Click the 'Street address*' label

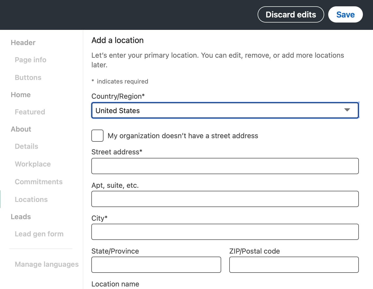[x=117, y=152]
